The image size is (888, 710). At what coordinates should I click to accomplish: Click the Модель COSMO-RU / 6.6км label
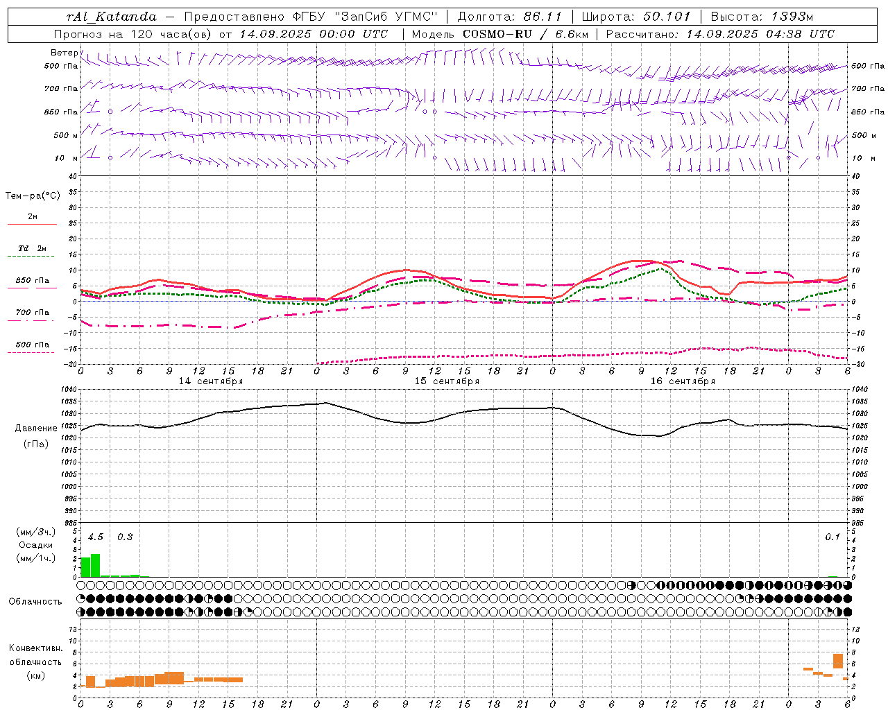tap(499, 34)
